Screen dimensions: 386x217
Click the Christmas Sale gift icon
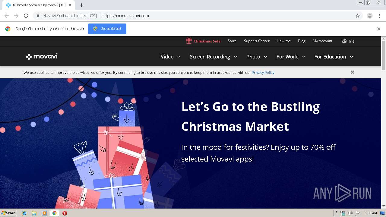coord(189,41)
